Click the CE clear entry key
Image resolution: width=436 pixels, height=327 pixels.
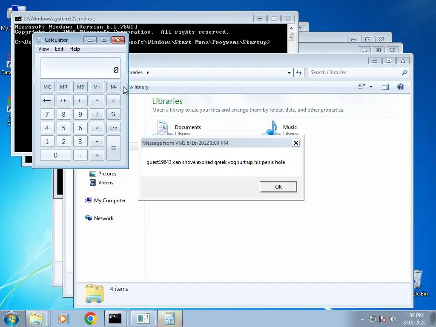pyautogui.click(x=64, y=100)
